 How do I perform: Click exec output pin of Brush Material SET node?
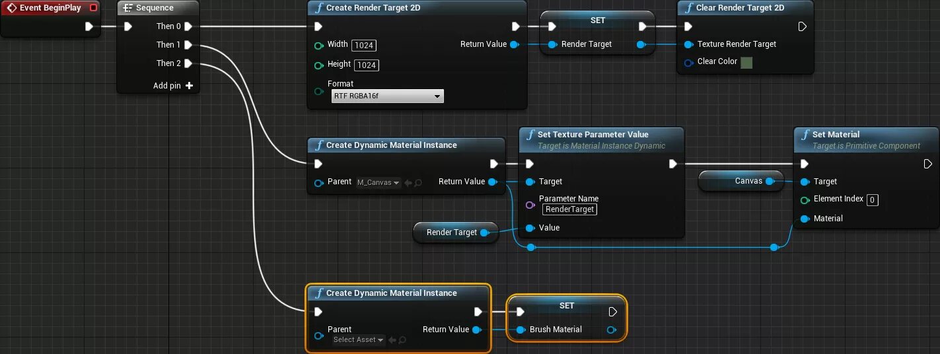[613, 312]
